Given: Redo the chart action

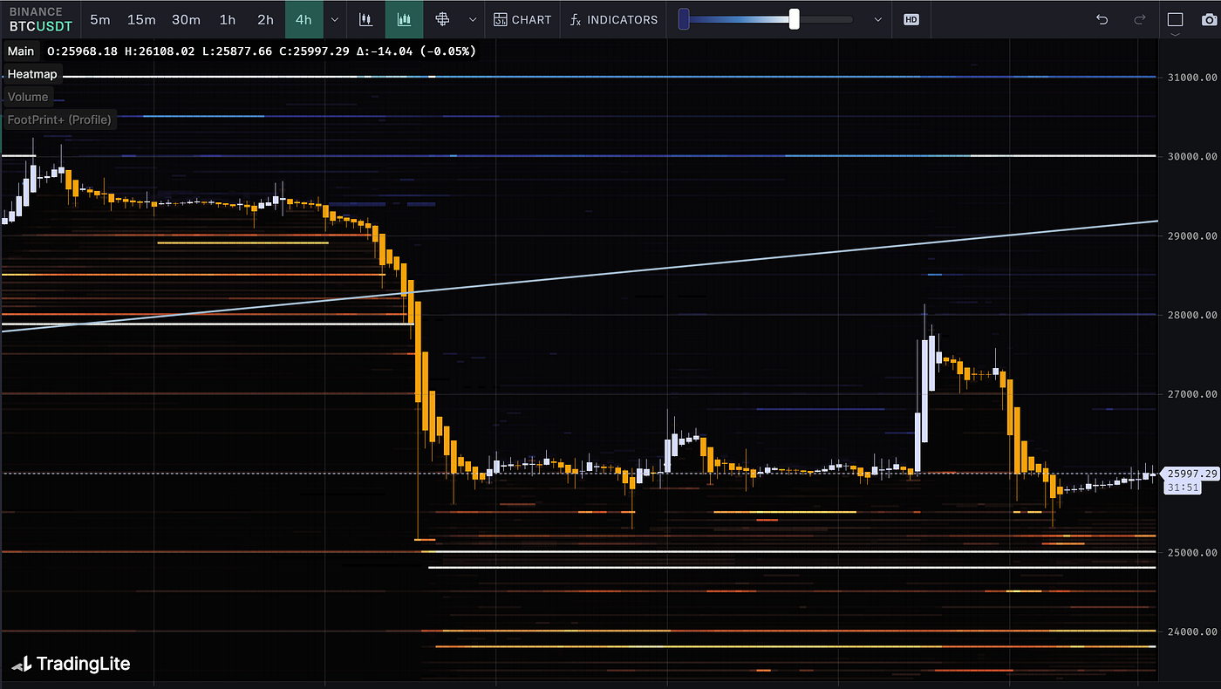Looking at the screenshot, I should click(x=1139, y=19).
